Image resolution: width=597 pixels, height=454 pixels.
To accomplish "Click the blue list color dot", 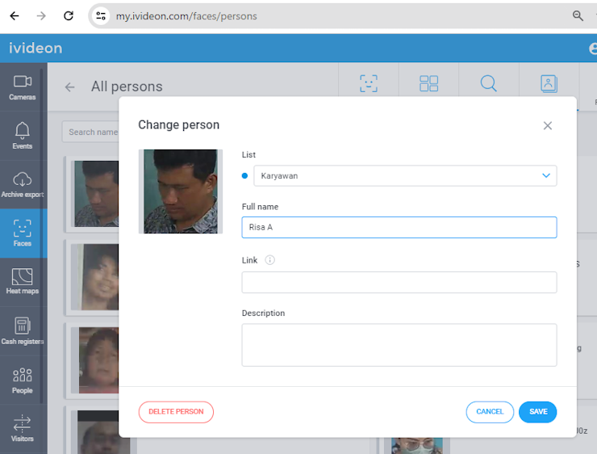I will [244, 176].
